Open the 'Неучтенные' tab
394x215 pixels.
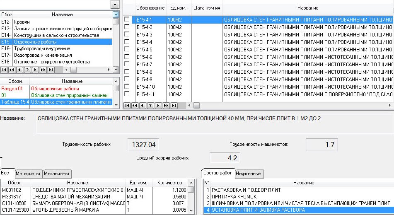pos(249,174)
